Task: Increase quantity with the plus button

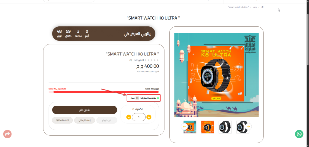Action: click(149, 117)
